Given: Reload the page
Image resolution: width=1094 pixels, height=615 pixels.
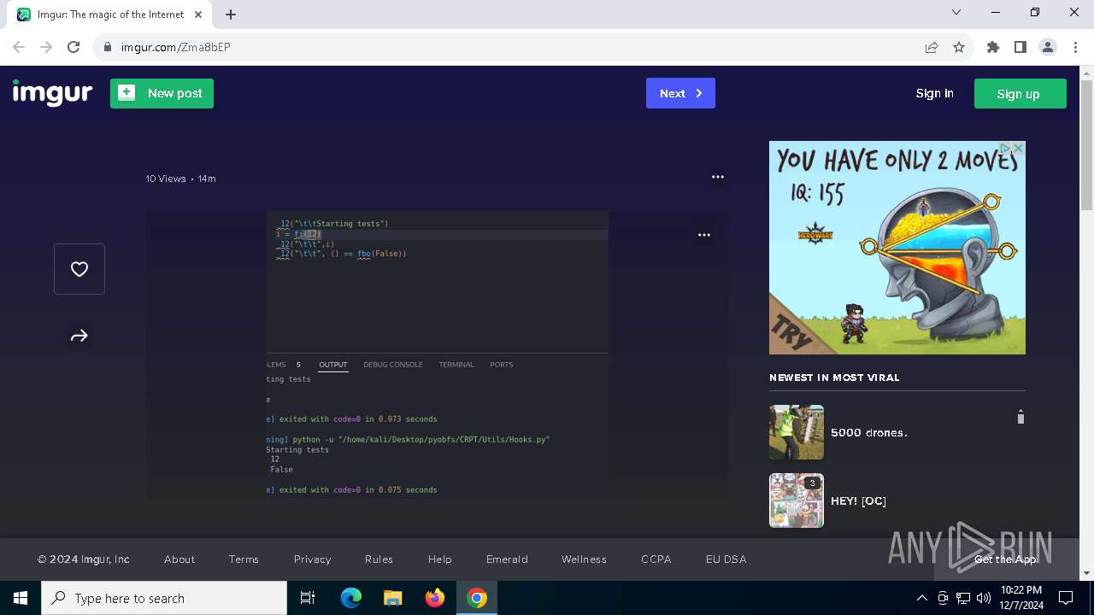Looking at the screenshot, I should [74, 47].
